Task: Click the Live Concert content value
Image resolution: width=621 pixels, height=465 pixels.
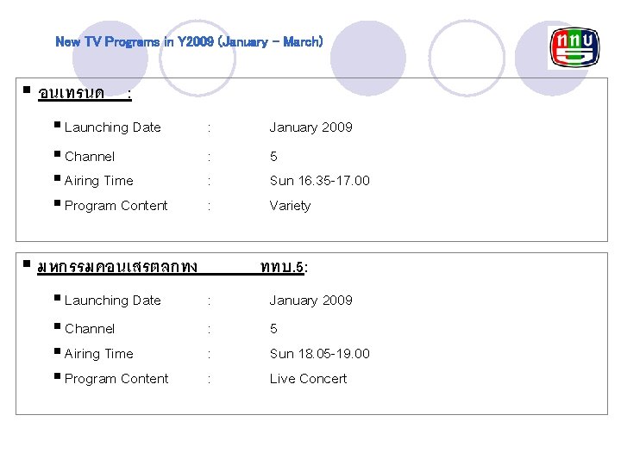Action: coord(308,379)
